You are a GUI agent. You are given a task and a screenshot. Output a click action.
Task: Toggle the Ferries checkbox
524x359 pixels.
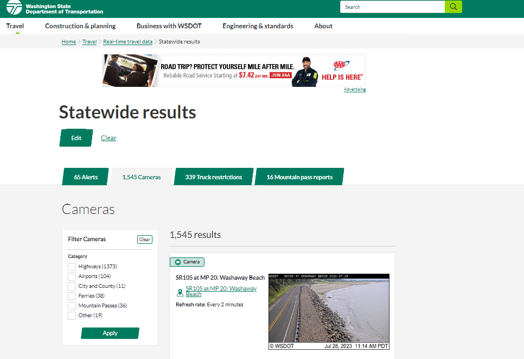(x=72, y=296)
